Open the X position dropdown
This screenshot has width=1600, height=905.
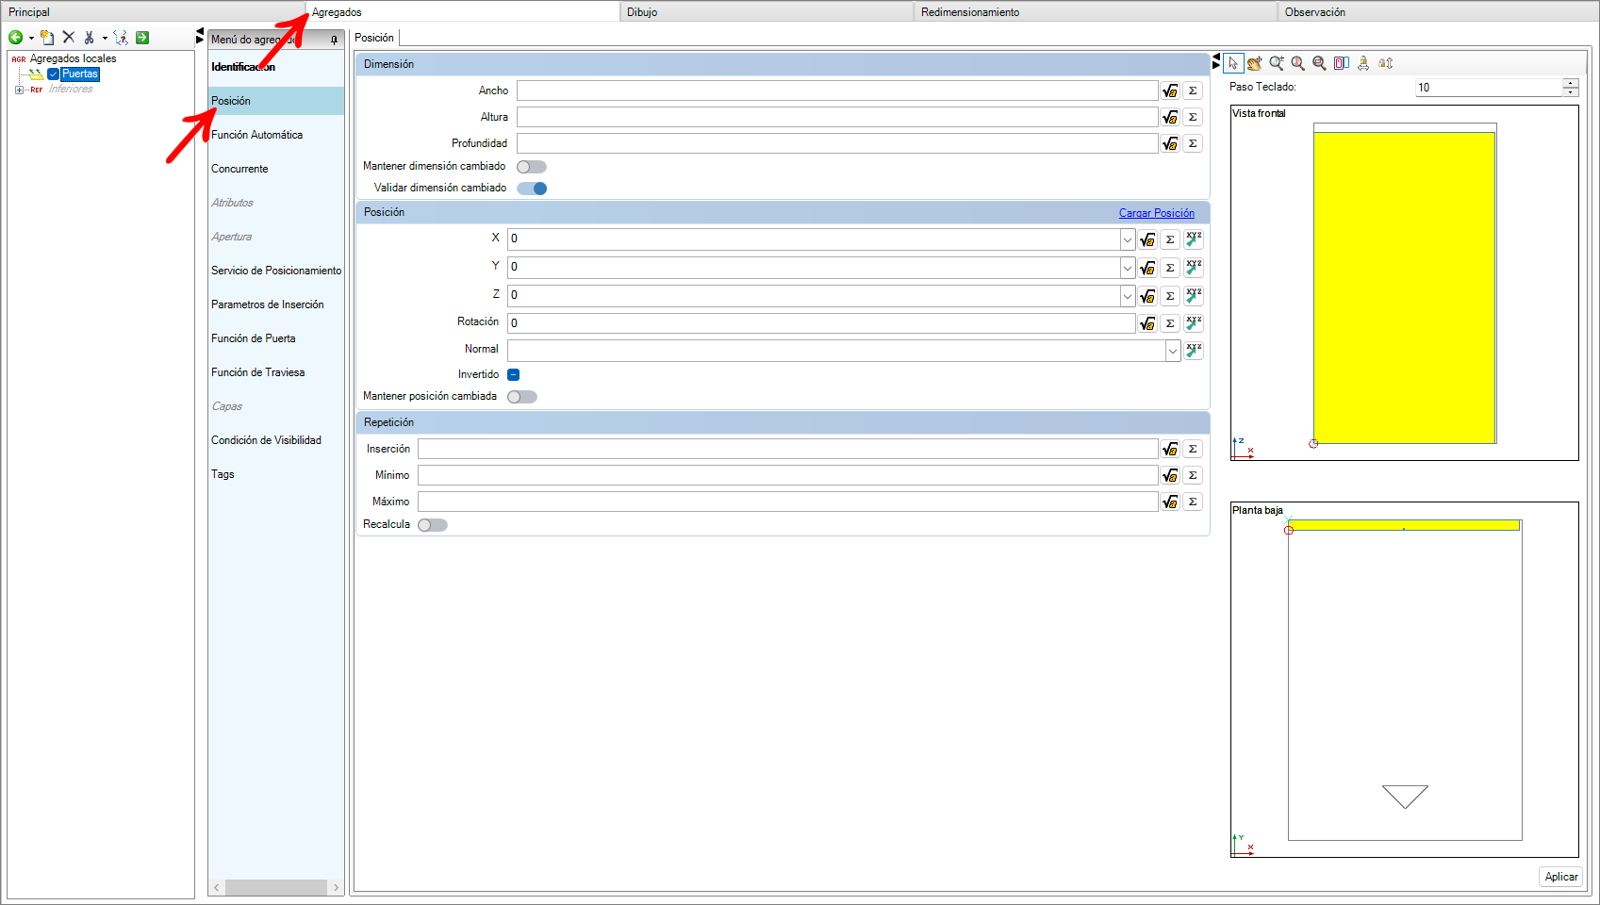(x=1128, y=239)
